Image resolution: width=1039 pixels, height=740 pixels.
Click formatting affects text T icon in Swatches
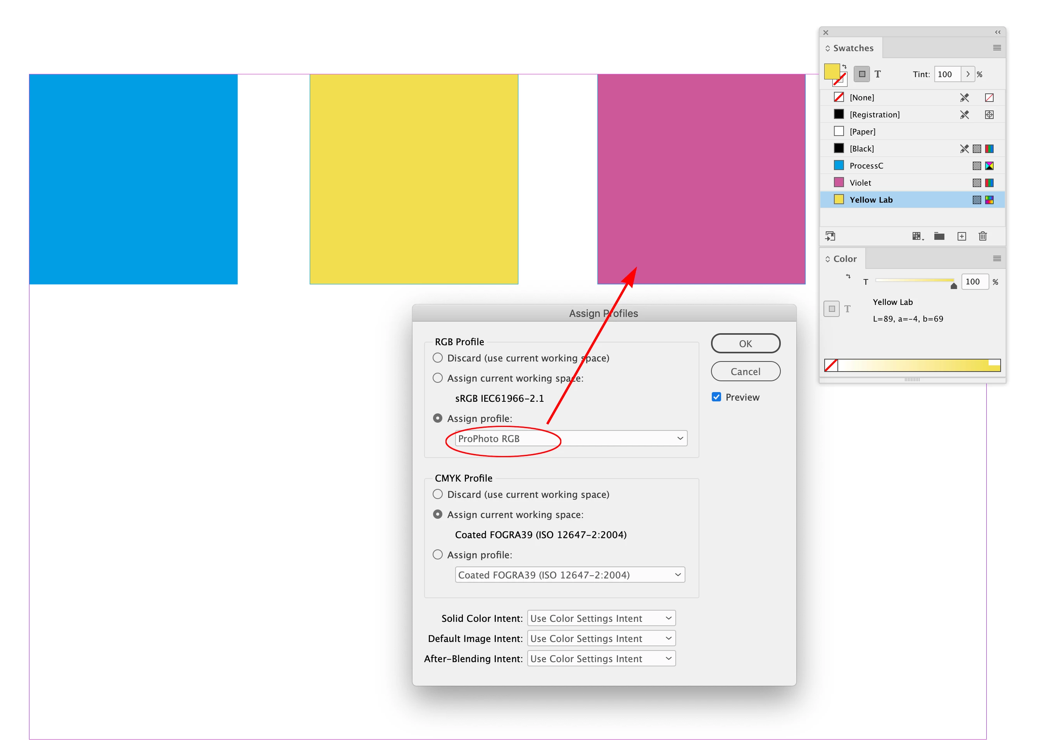click(x=878, y=74)
